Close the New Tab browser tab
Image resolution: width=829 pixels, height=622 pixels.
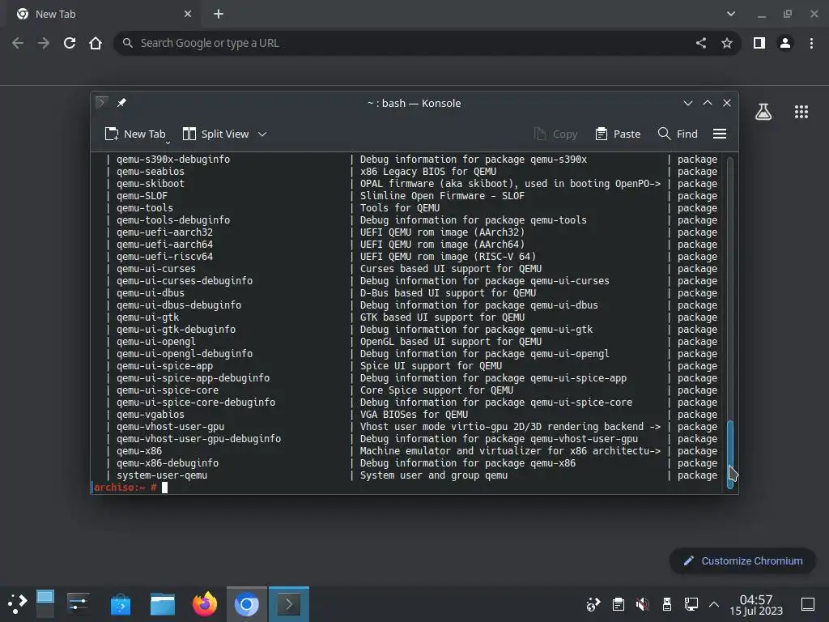[188, 15]
